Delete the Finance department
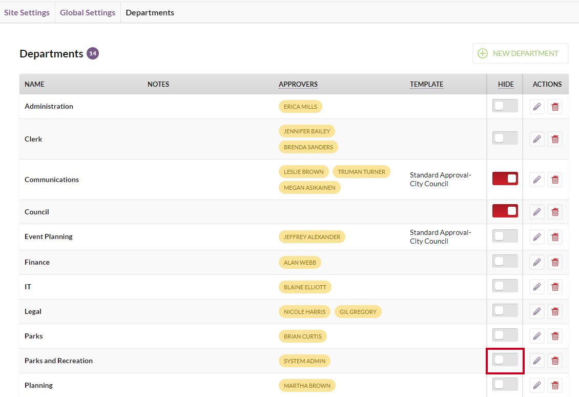The width and height of the screenshot is (579, 397). pyautogui.click(x=555, y=262)
